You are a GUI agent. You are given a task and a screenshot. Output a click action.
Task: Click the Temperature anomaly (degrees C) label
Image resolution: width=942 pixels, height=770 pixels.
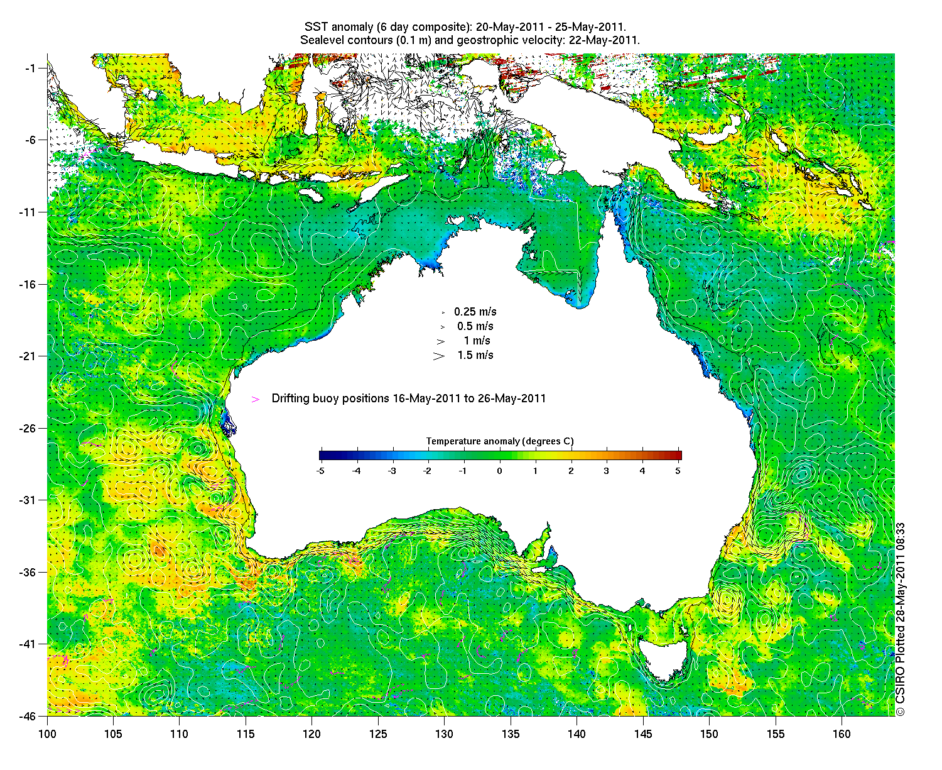click(x=500, y=441)
